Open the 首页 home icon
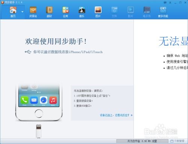 tap(13, 12)
